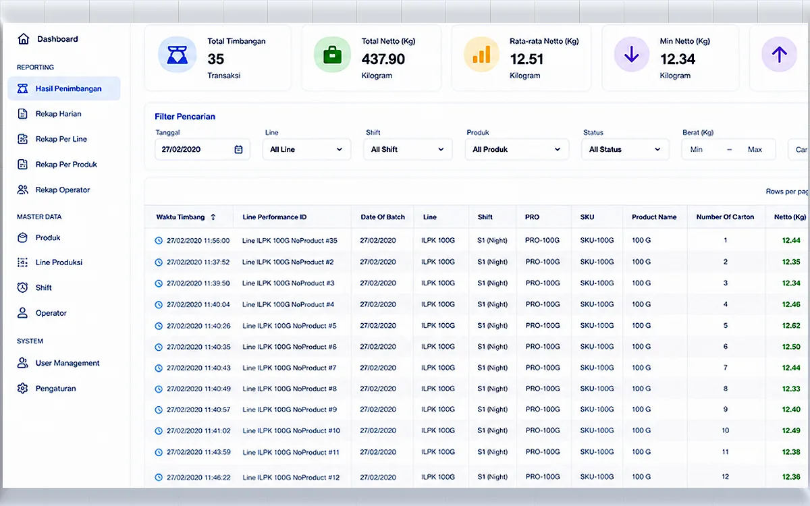Click the Line Produksi icon
Image resolution: width=810 pixels, height=506 pixels.
pyautogui.click(x=23, y=262)
